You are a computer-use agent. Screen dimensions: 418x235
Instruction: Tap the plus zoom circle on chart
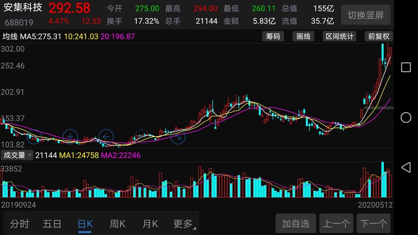click(x=70, y=137)
